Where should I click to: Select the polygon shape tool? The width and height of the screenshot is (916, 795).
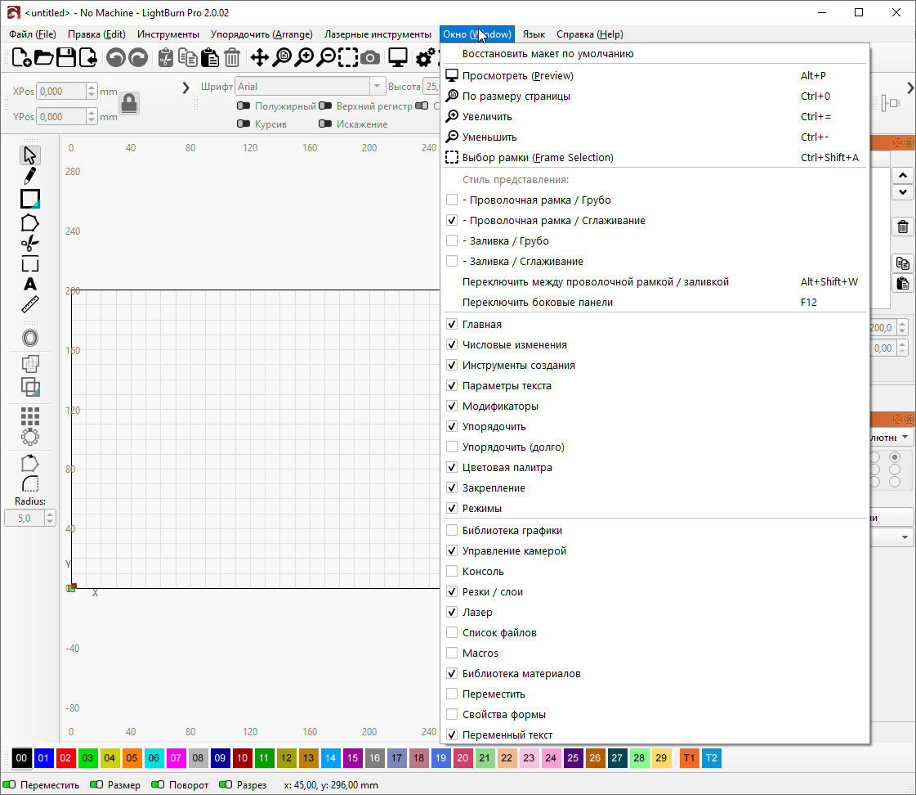click(30, 222)
